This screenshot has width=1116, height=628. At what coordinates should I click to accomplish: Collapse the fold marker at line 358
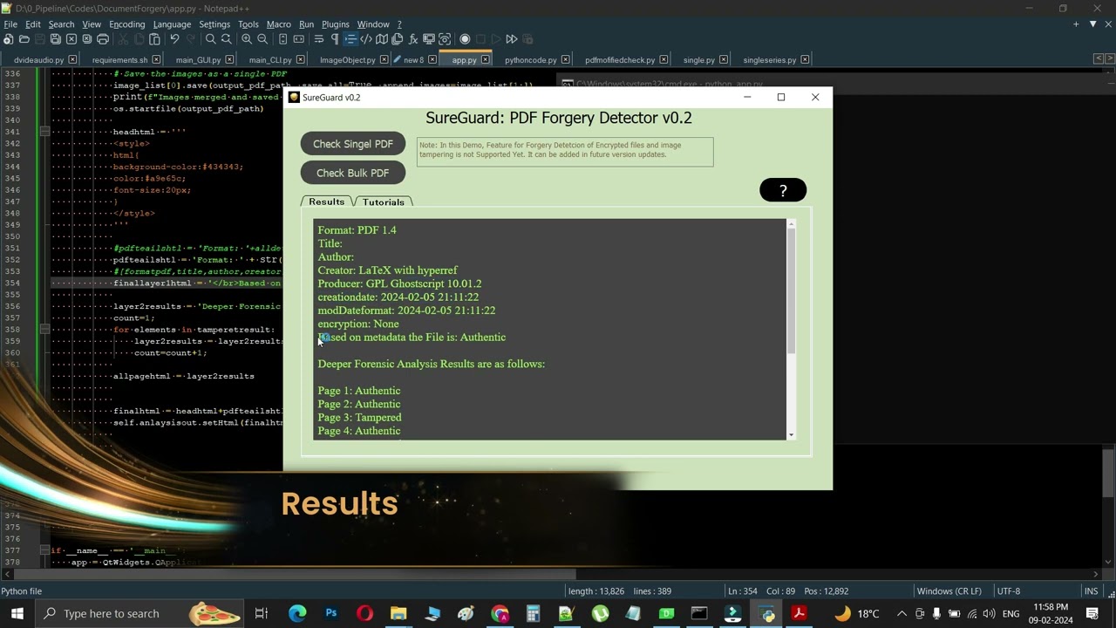click(x=44, y=330)
